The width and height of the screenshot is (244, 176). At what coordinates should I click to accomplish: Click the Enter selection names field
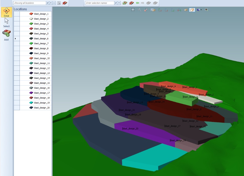(100, 3)
